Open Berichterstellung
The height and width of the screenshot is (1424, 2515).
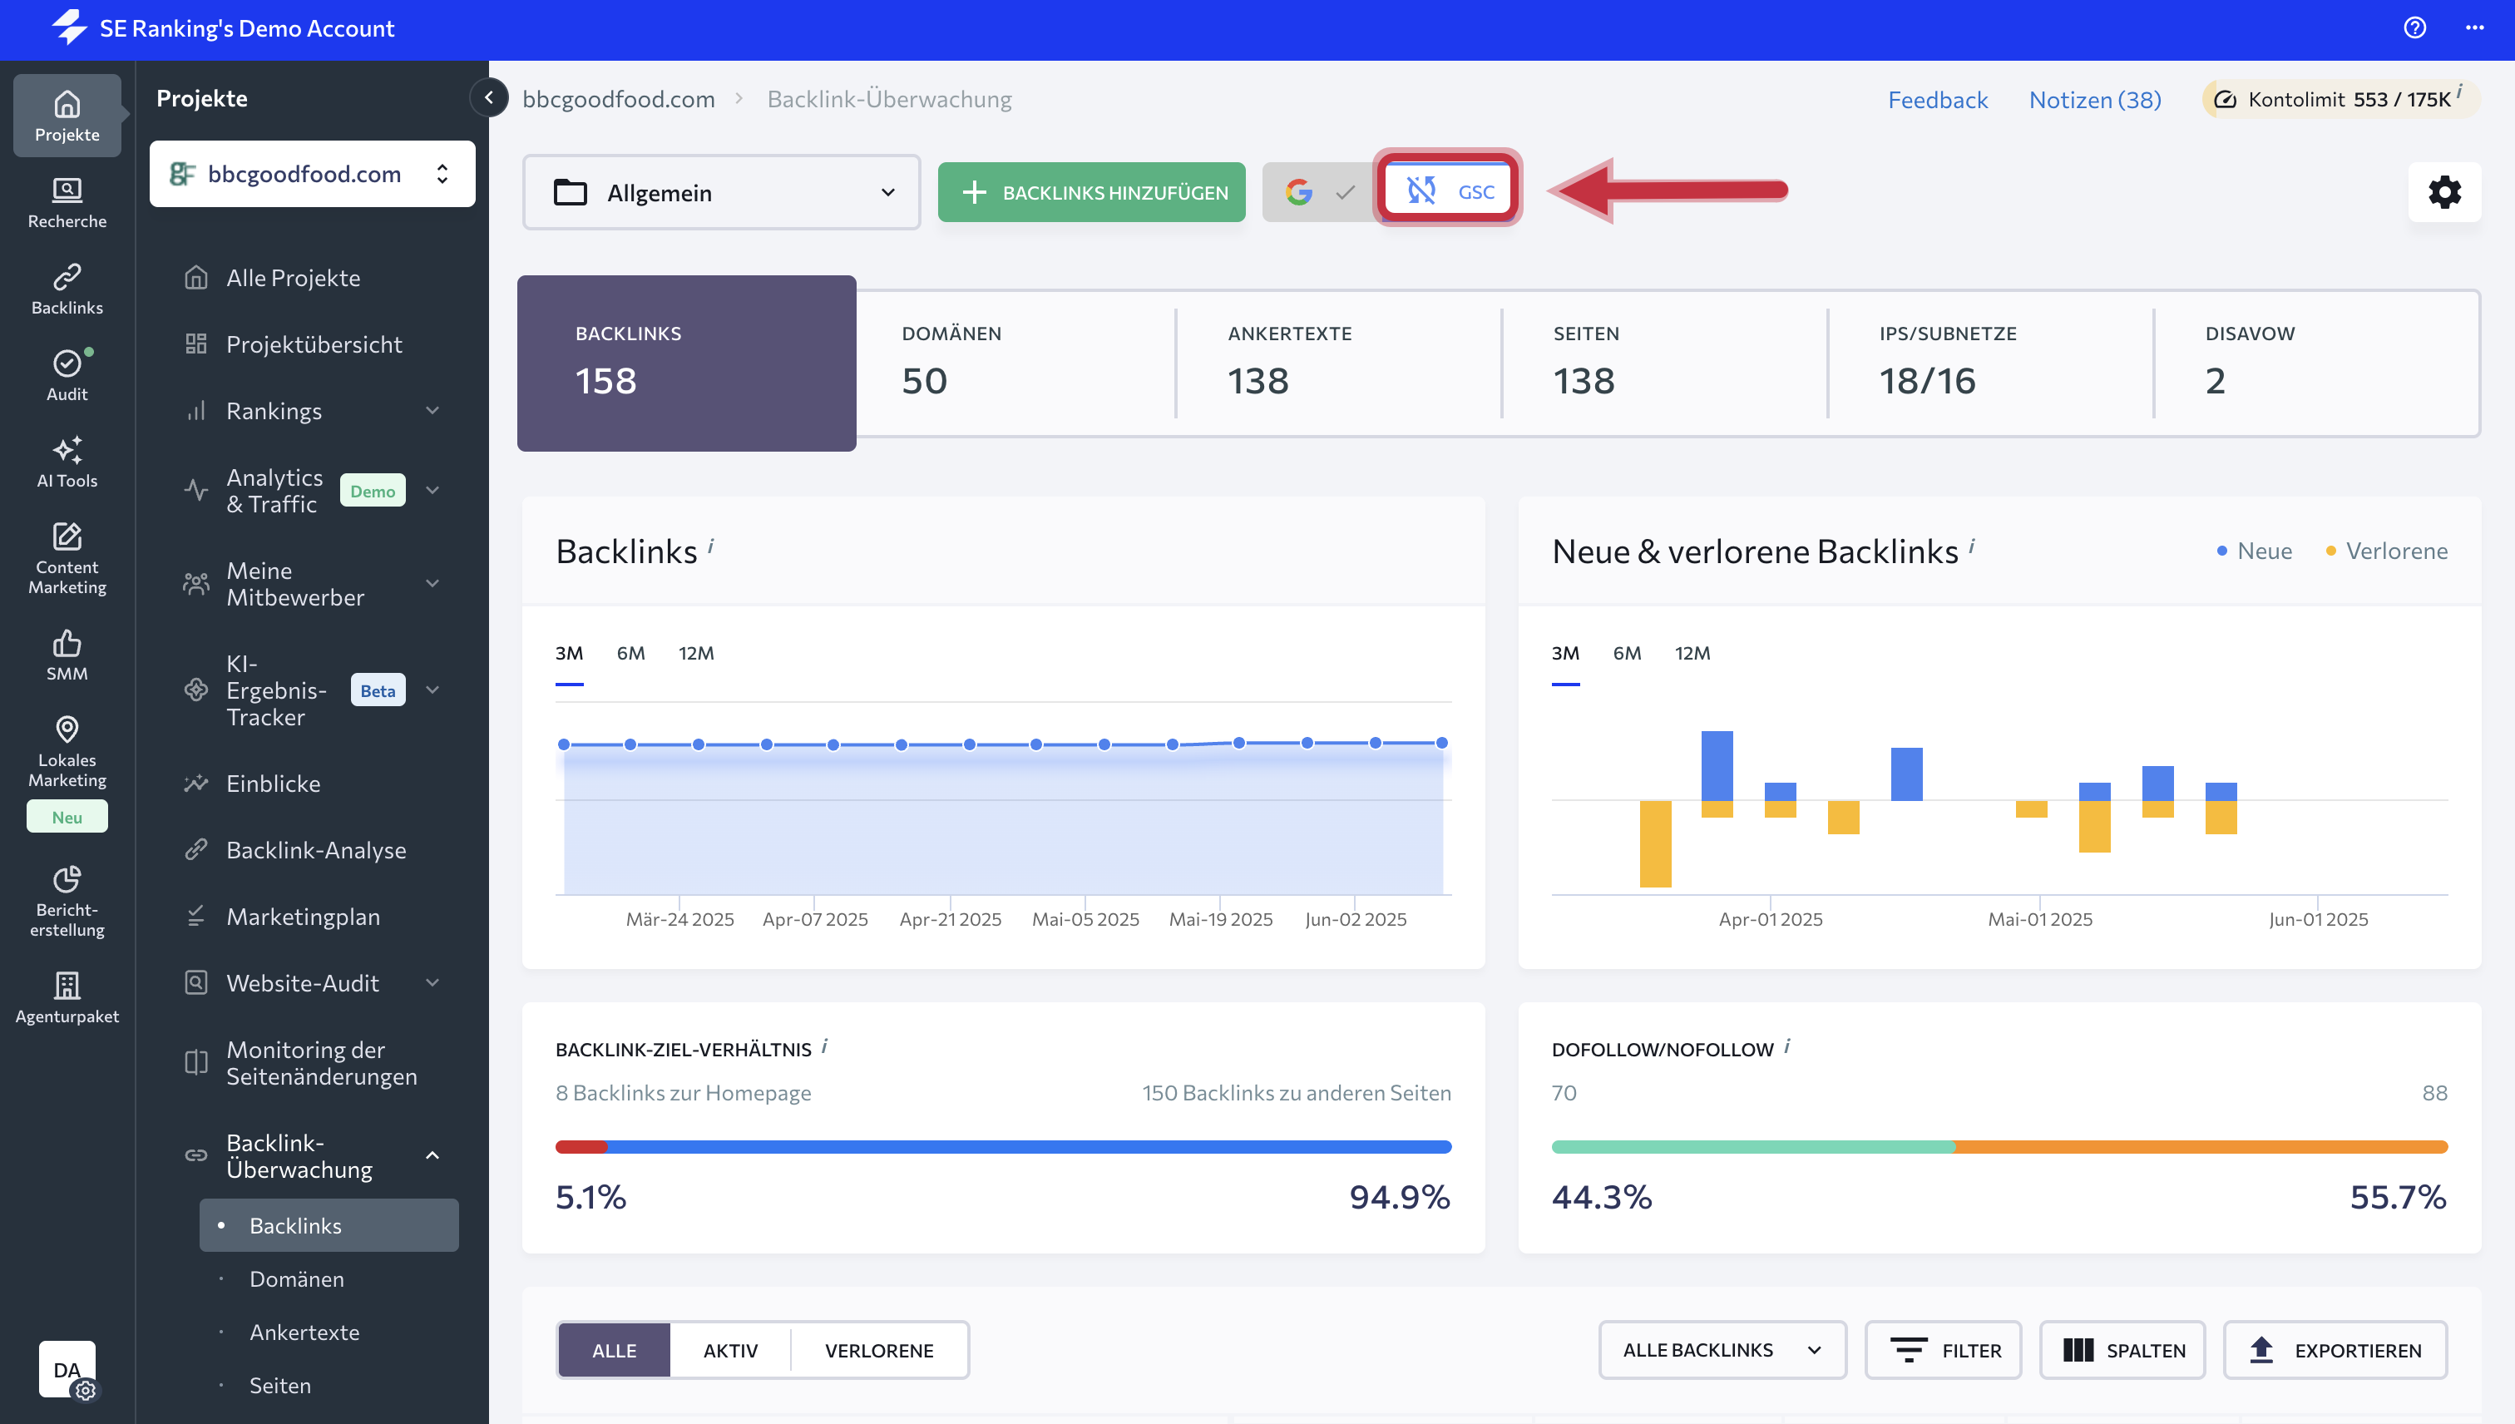click(x=67, y=901)
